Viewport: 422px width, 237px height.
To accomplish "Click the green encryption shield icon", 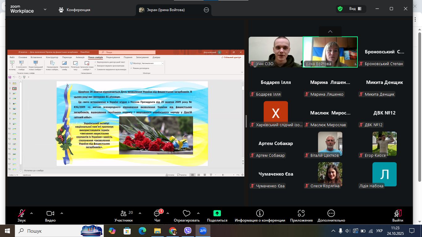I will coord(340,9).
